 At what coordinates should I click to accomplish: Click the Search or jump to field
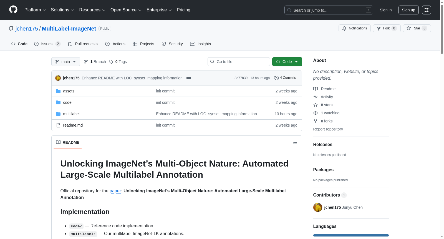pyautogui.click(x=329, y=10)
